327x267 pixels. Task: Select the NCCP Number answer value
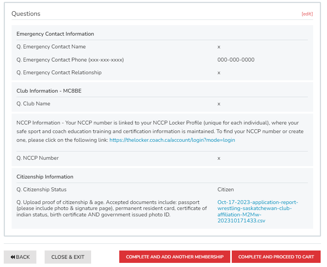click(219, 158)
